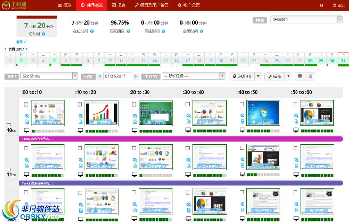This screenshot has height=223, width=349.
Task: Open the 所有任务 task dropdown
Action: pos(193,76)
